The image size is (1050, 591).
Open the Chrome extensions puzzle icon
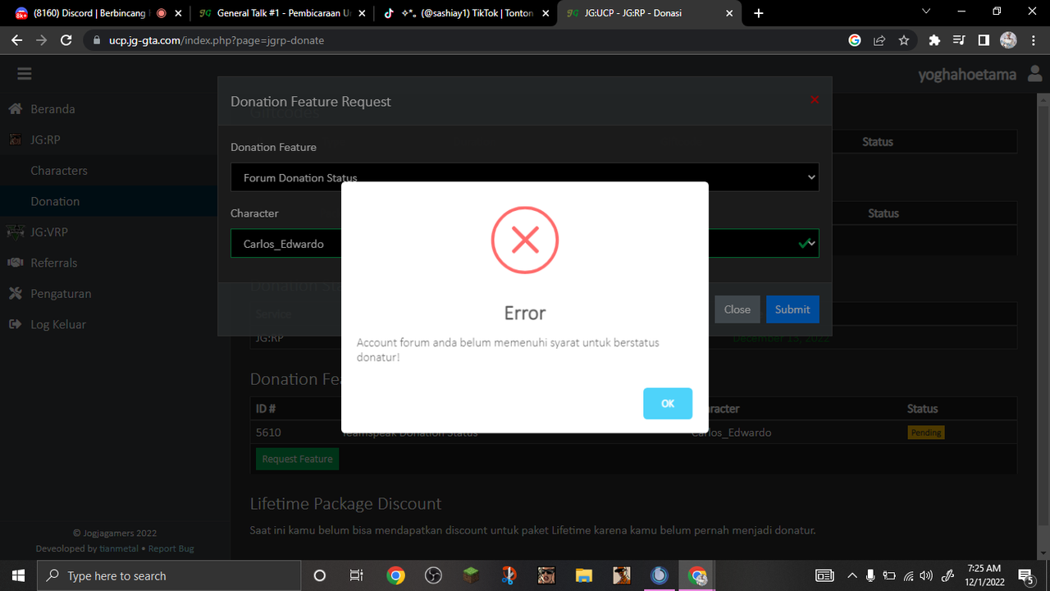pyautogui.click(x=934, y=40)
